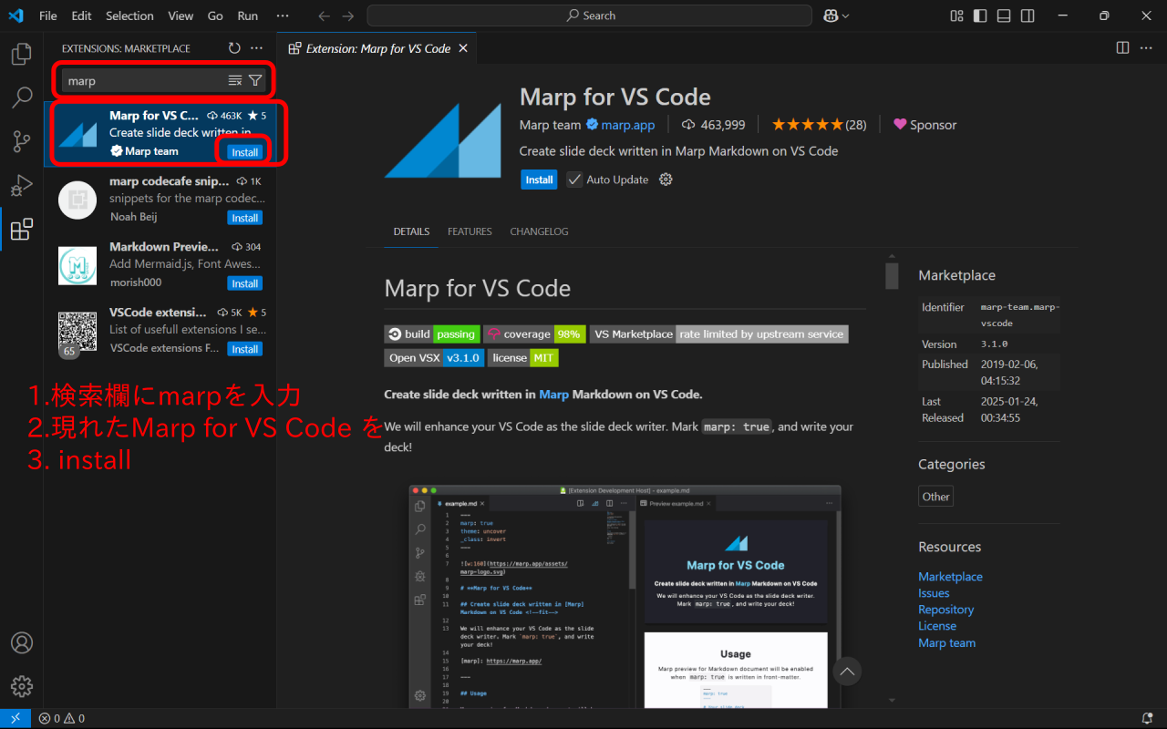
Task: Open the View menu
Action: point(181,15)
